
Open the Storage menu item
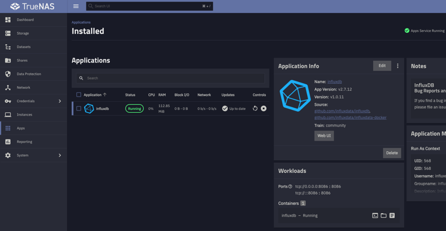(x=33, y=33)
